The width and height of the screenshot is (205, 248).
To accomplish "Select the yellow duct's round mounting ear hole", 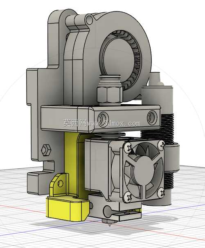I will pyautogui.click(x=60, y=183).
